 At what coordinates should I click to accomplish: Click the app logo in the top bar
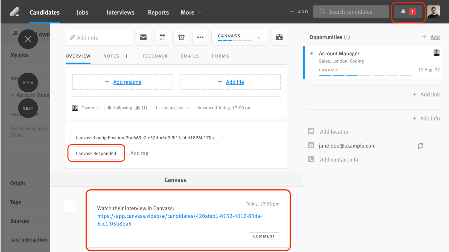pyautogui.click(x=15, y=12)
